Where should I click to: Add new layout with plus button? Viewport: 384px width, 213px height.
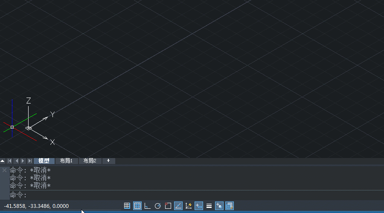tap(108, 161)
